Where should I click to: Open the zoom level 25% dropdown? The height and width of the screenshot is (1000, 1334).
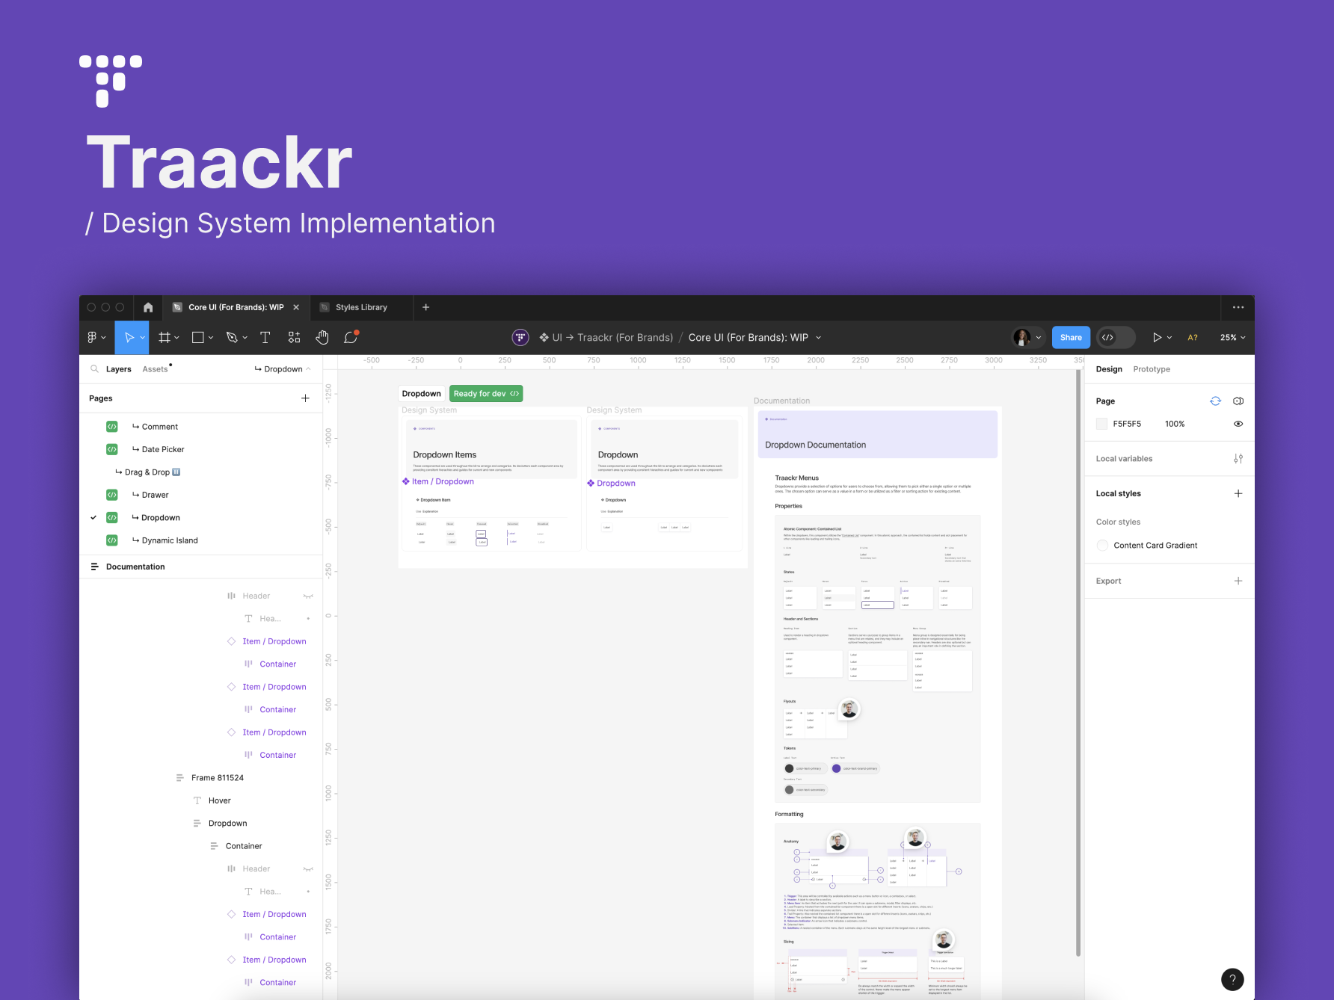coord(1232,338)
